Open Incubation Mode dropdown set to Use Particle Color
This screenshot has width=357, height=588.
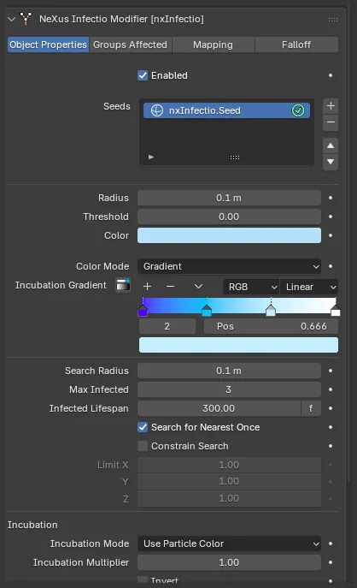(229, 543)
